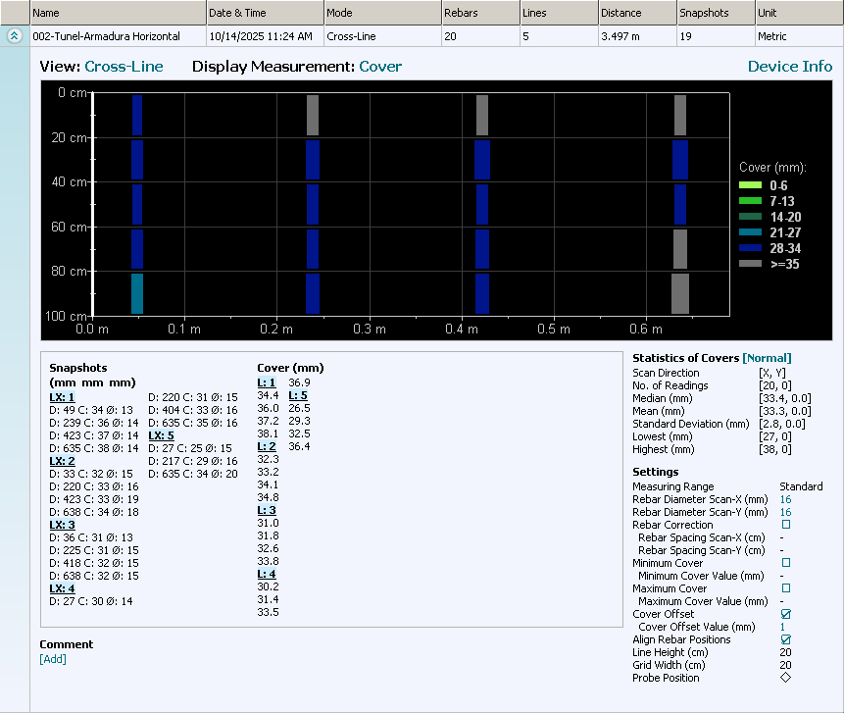Select cover line L: 2
Image resolution: width=844 pixels, height=713 pixels.
click(x=267, y=446)
